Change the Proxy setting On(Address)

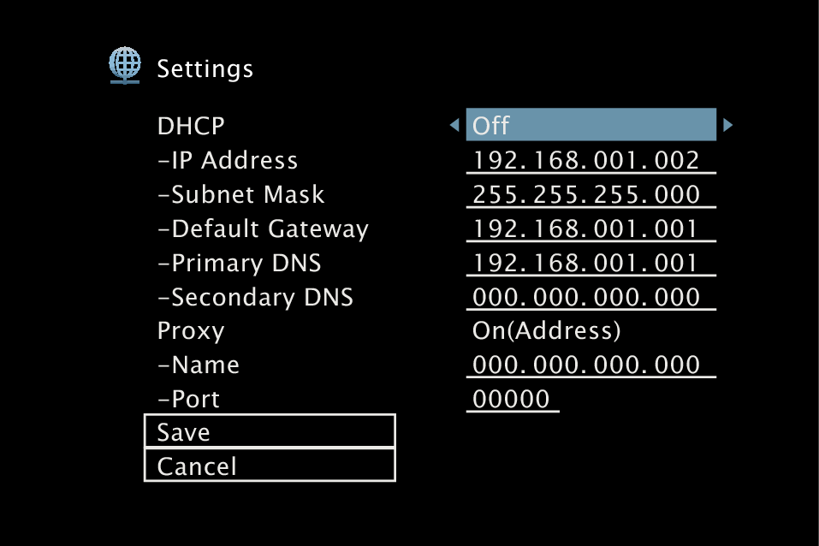tap(545, 330)
